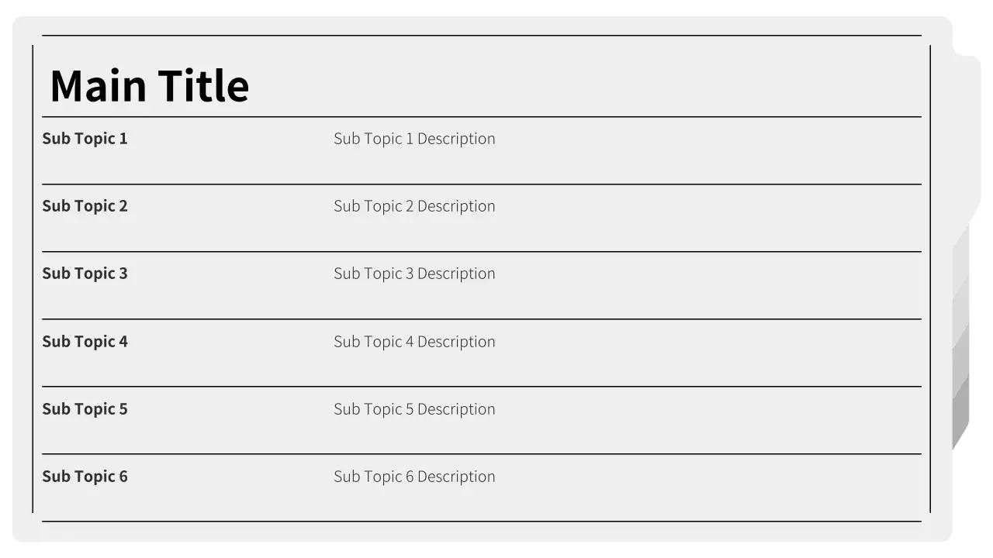The width and height of the screenshot is (993, 558).
Task: Select the Sub Topic 4 label
Action: [x=85, y=342]
